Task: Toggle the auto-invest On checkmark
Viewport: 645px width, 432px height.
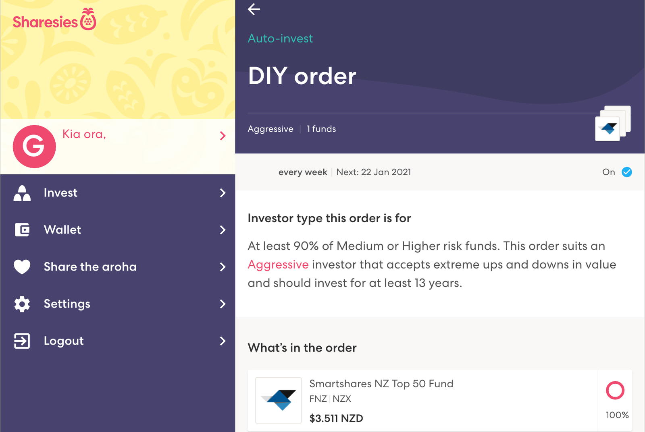Action: 627,172
